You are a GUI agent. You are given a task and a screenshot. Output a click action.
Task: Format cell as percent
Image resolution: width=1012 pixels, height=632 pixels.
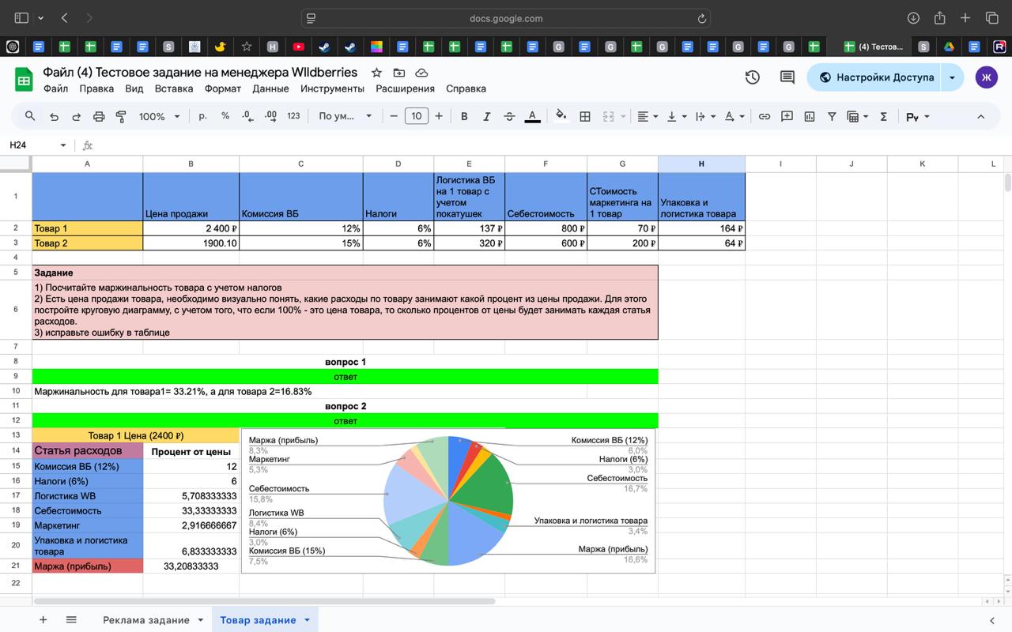coord(225,116)
